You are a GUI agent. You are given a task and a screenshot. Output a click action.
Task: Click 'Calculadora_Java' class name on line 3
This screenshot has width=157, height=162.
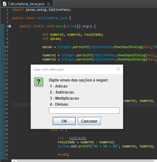(52, 18)
